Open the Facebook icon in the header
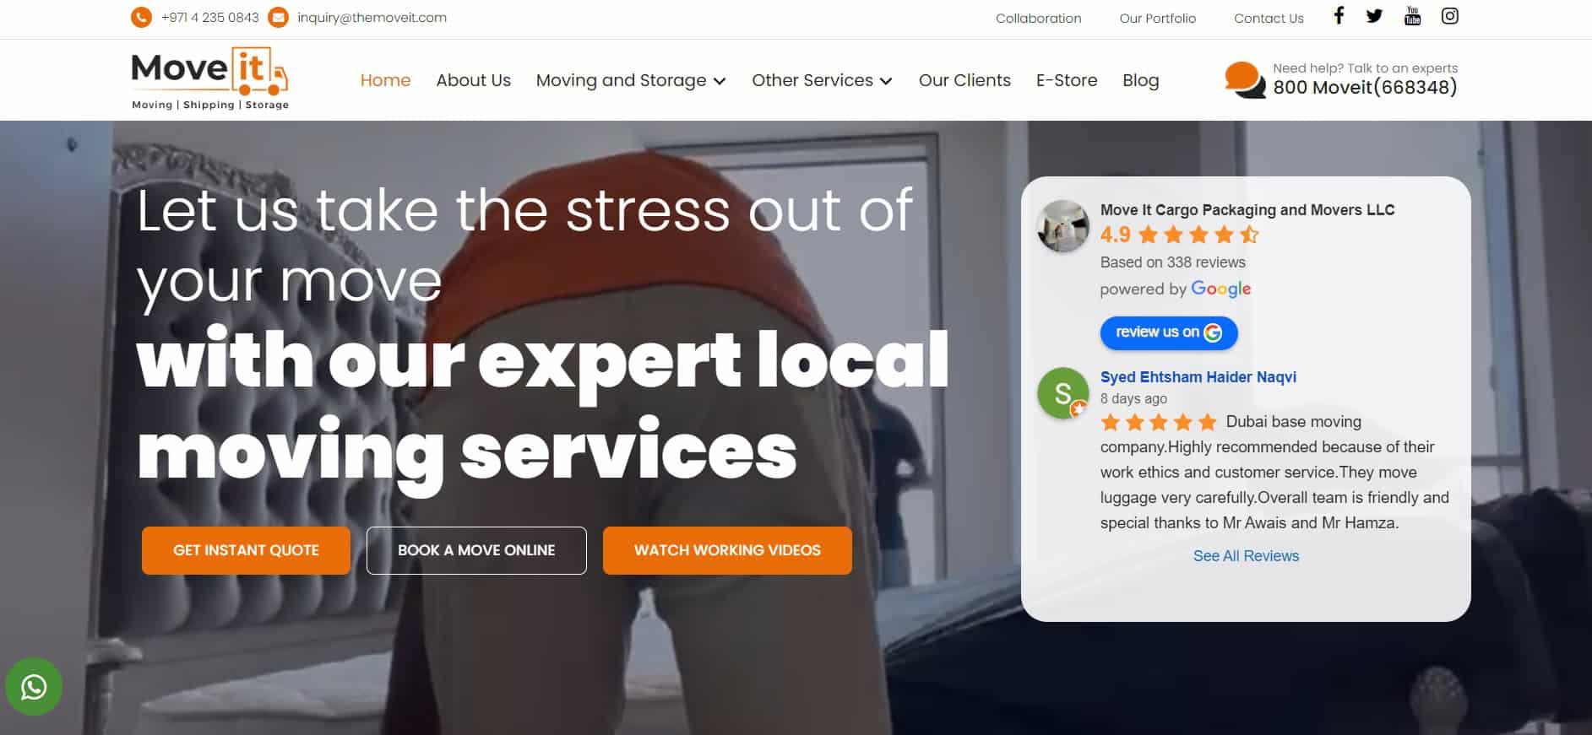 [1339, 16]
